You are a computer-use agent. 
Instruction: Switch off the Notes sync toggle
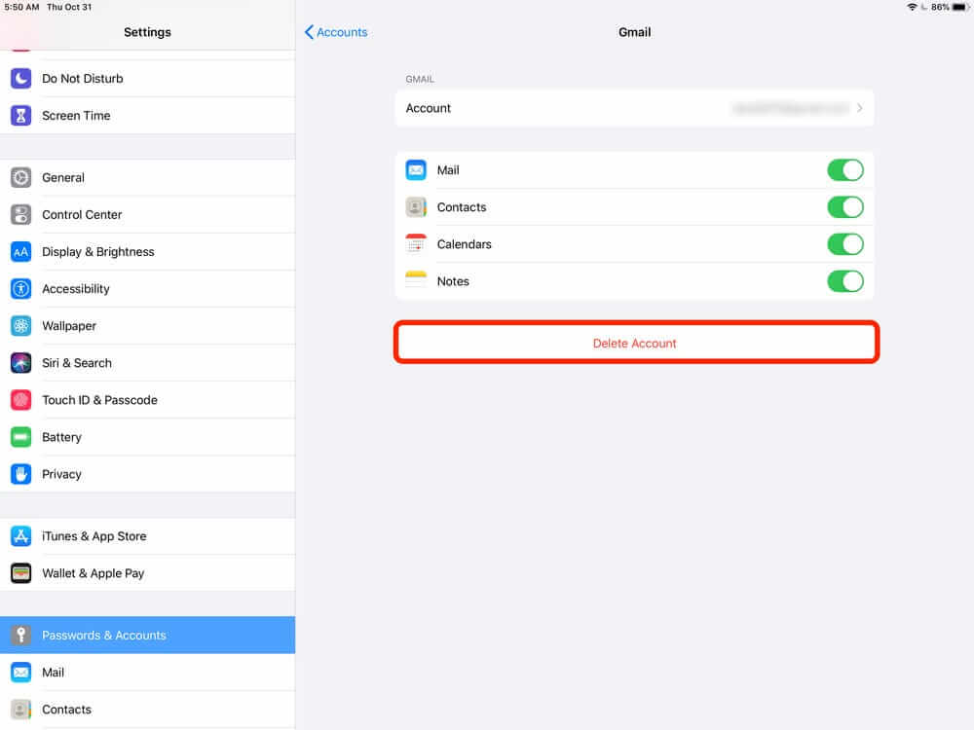click(x=844, y=281)
